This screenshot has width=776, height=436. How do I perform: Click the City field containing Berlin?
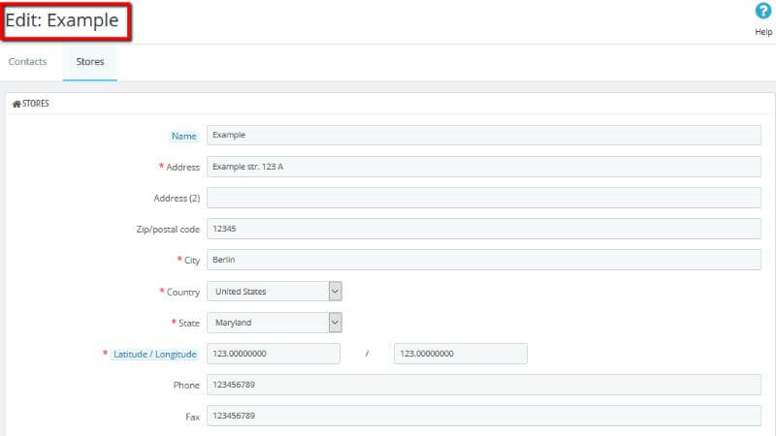(483, 260)
